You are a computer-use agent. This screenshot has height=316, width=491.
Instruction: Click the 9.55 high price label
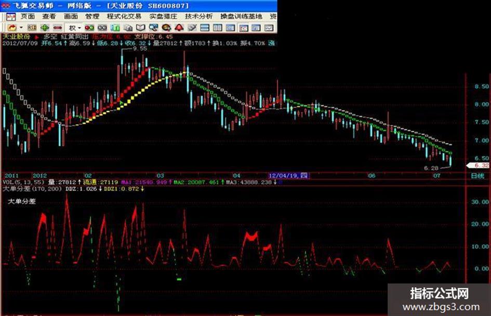[x=140, y=48]
